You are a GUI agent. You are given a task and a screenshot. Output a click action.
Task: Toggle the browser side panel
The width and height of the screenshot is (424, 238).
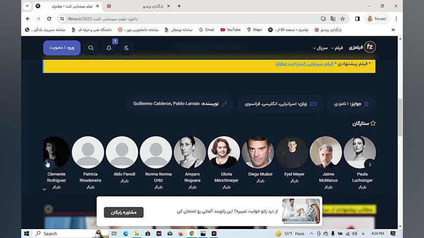[358, 19]
